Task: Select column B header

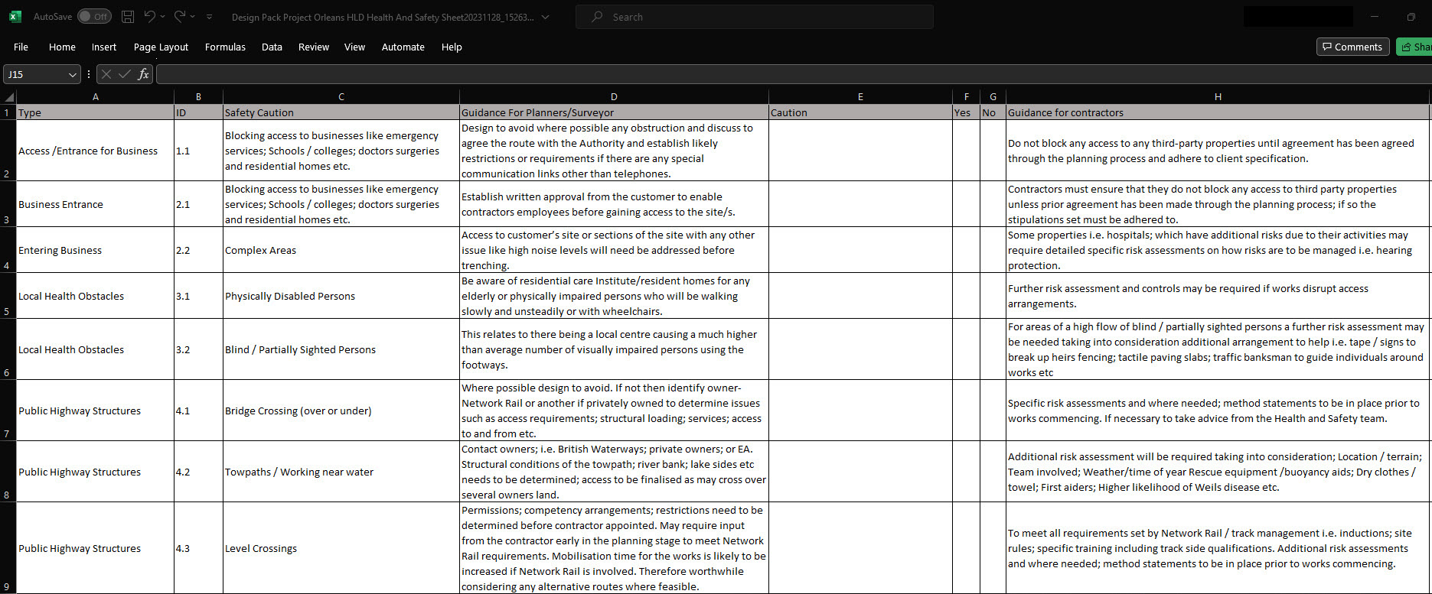Action: [198, 97]
